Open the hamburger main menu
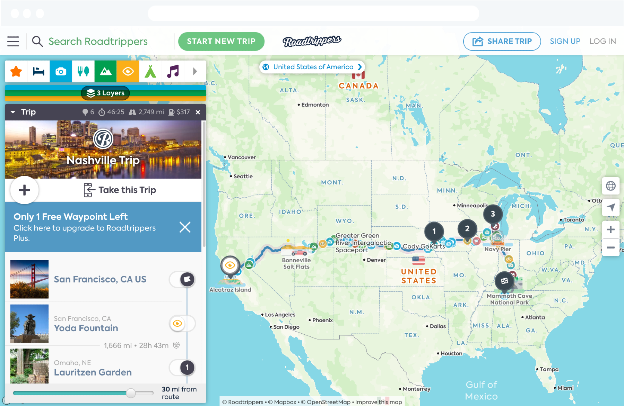 click(x=13, y=41)
